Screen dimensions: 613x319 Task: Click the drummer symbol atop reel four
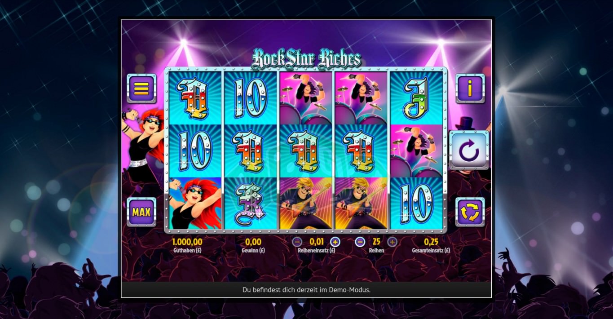[361, 98]
